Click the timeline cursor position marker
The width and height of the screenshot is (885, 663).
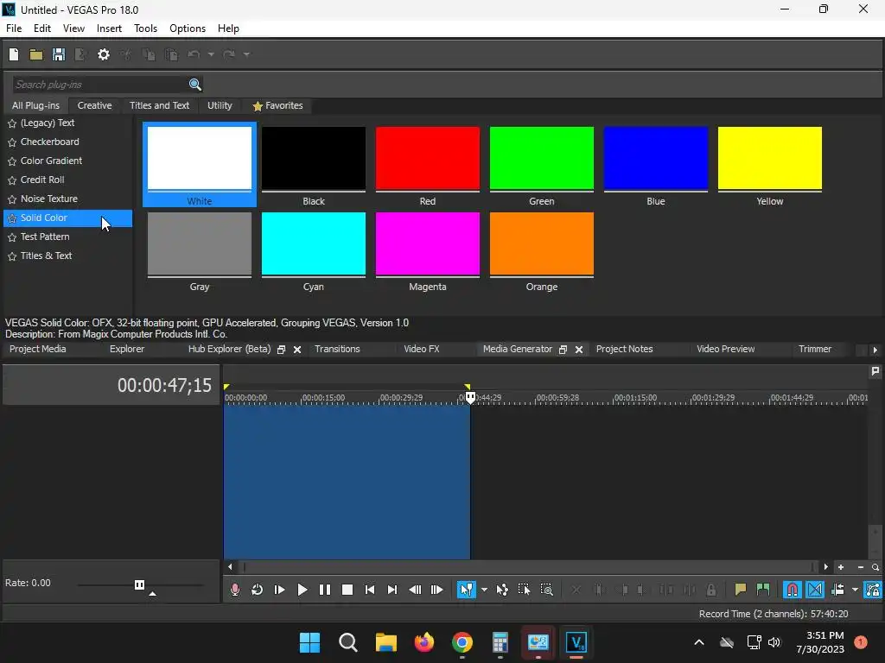point(470,397)
